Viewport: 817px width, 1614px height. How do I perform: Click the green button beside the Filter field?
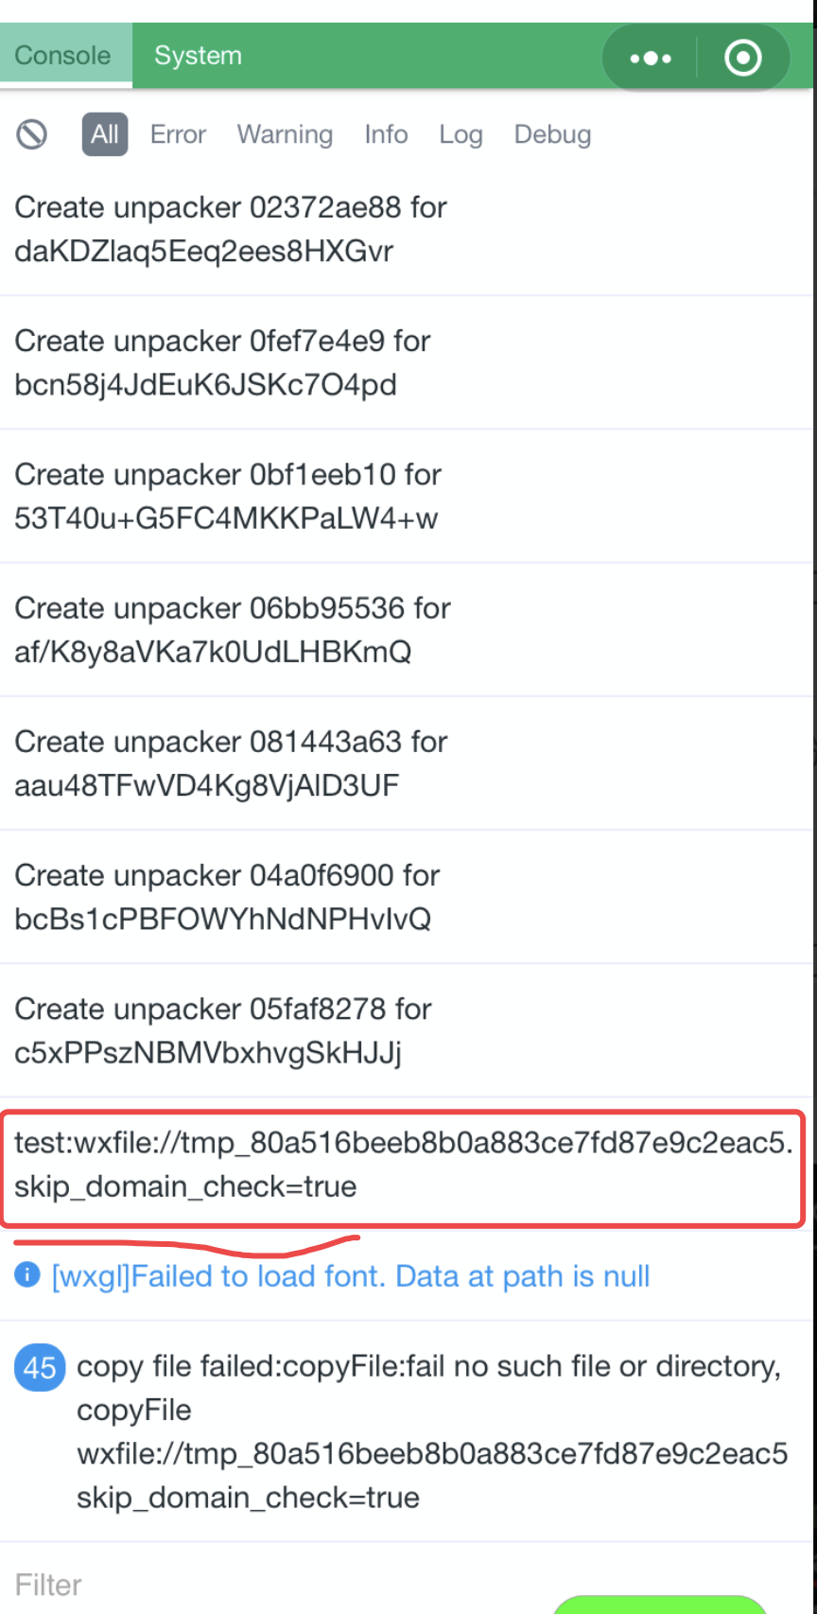[659, 1603]
